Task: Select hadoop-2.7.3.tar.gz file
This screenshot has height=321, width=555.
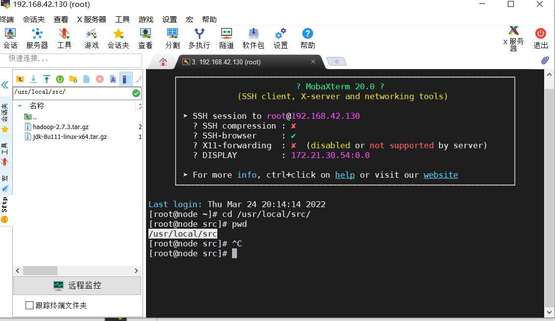Action: tap(60, 127)
